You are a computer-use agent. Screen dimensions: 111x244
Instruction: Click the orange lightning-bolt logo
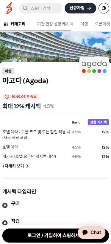coord(9,8)
